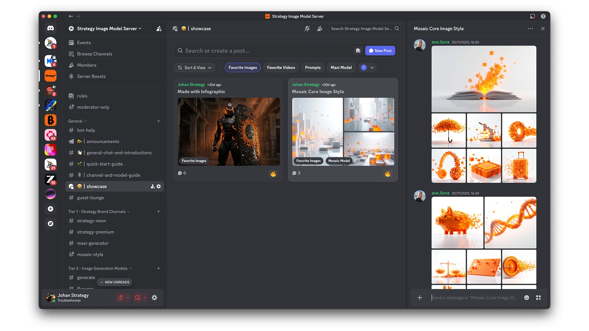Viewport: 589px width, 331px height.
Task: Open orange piggy bank image
Action: [x=457, y=223]
